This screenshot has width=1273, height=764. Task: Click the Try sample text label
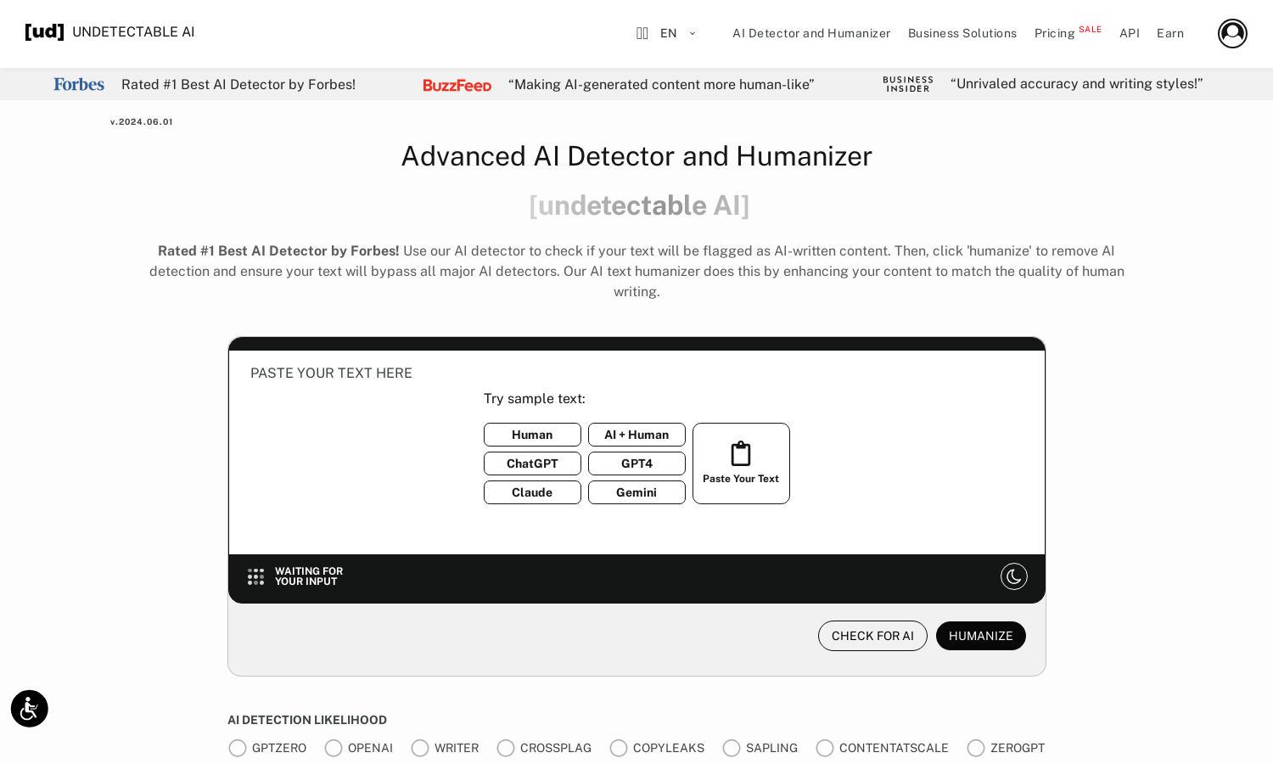coord(535,398)
